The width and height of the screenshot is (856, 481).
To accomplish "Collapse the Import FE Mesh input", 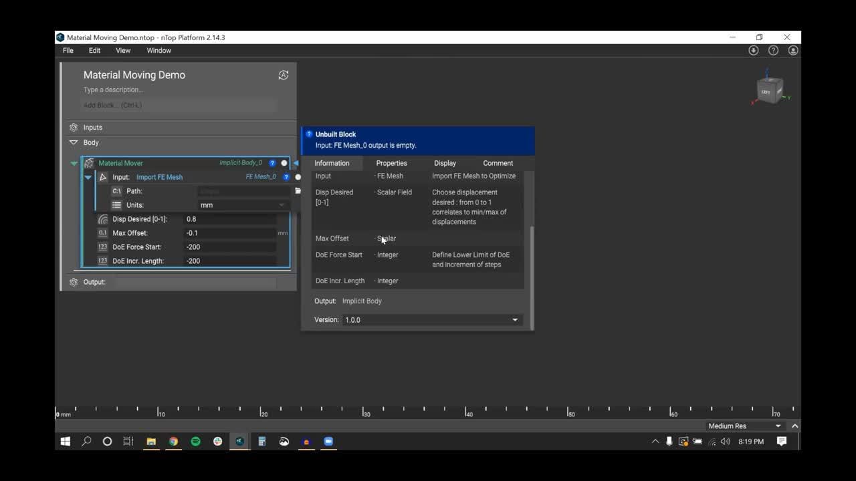I will click(x=88, y=177).
